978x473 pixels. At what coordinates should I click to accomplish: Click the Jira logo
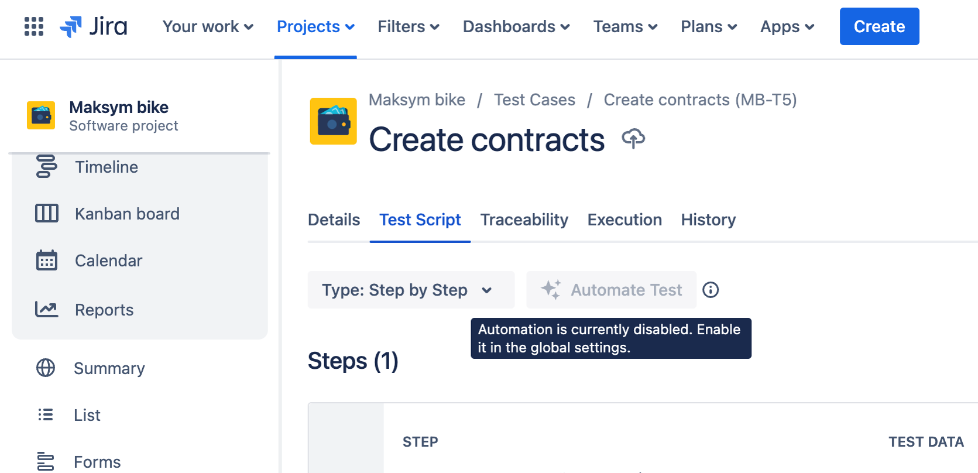(x=94, y=26)
